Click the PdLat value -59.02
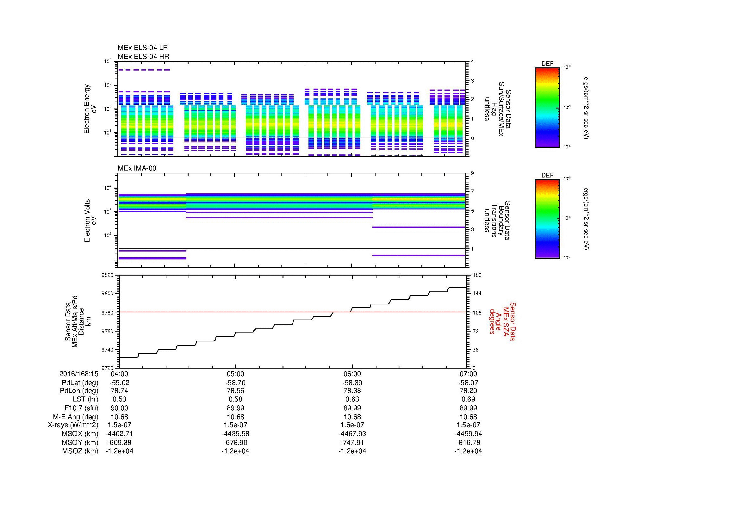 pos(119,383)
